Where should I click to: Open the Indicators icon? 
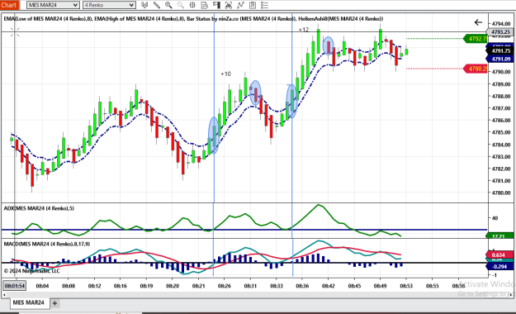point(240,5)
